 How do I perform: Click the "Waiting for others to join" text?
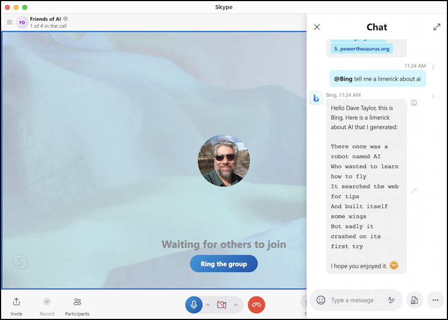tap(223, 244)
